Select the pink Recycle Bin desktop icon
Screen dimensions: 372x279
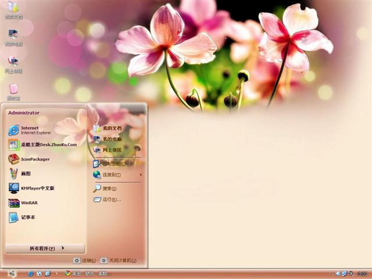tap(13, 92)
